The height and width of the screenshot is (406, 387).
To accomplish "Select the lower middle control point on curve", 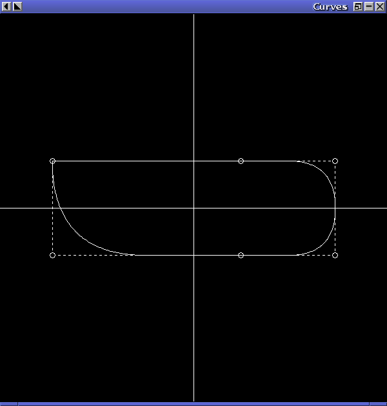I will 241,256.
